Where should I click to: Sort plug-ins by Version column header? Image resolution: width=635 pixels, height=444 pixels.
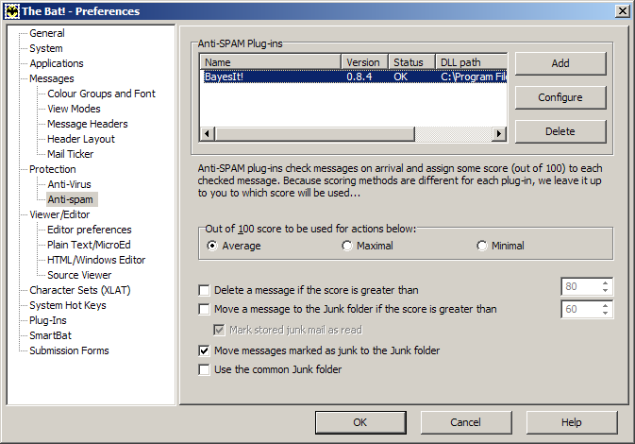coord(363,62)
